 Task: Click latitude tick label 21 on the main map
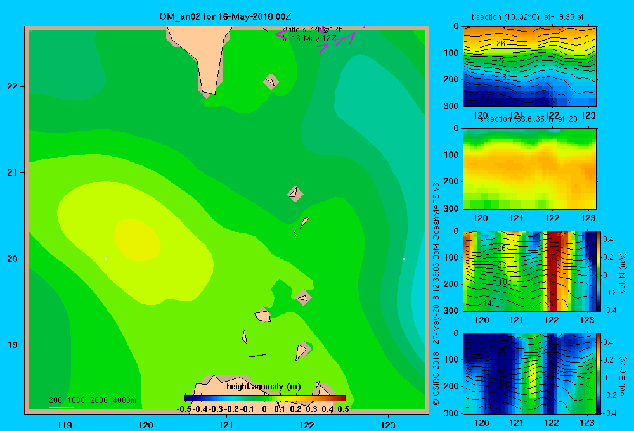tap(13, 172)
